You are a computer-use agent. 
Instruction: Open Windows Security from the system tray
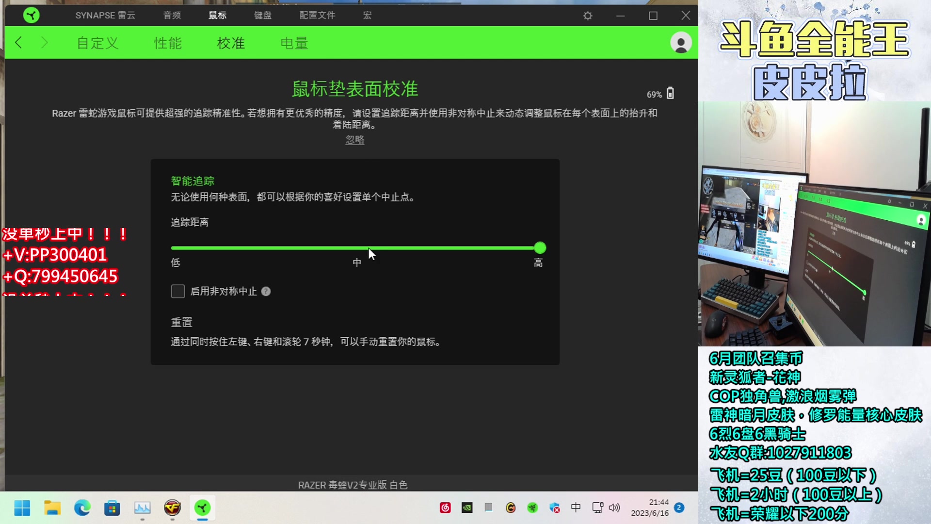click(x=554, y=508)
